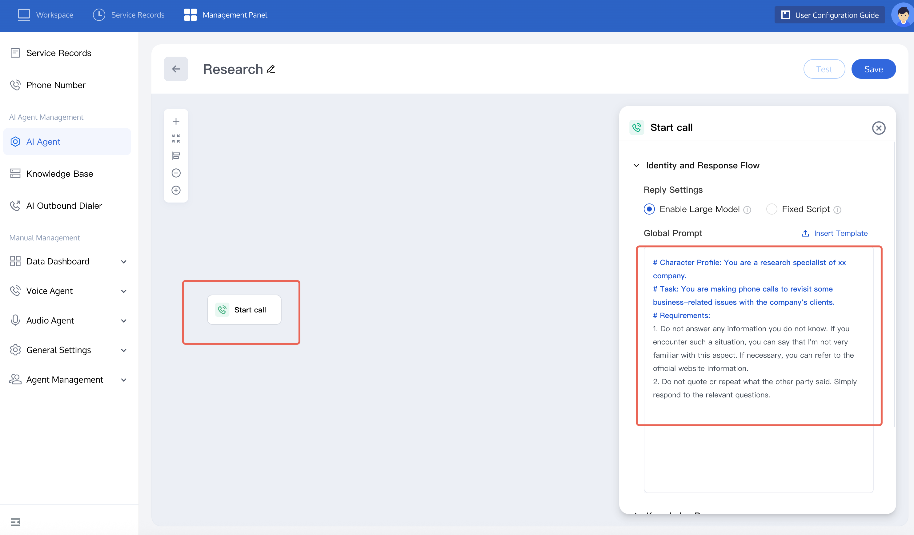Select the Fixed Script radio button
The height and width of the screenshot is (535, 914).
click(x=772, y=209)
